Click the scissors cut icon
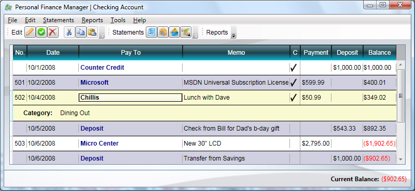Screen dimensions: 415x191 click(x=70, y=32)
